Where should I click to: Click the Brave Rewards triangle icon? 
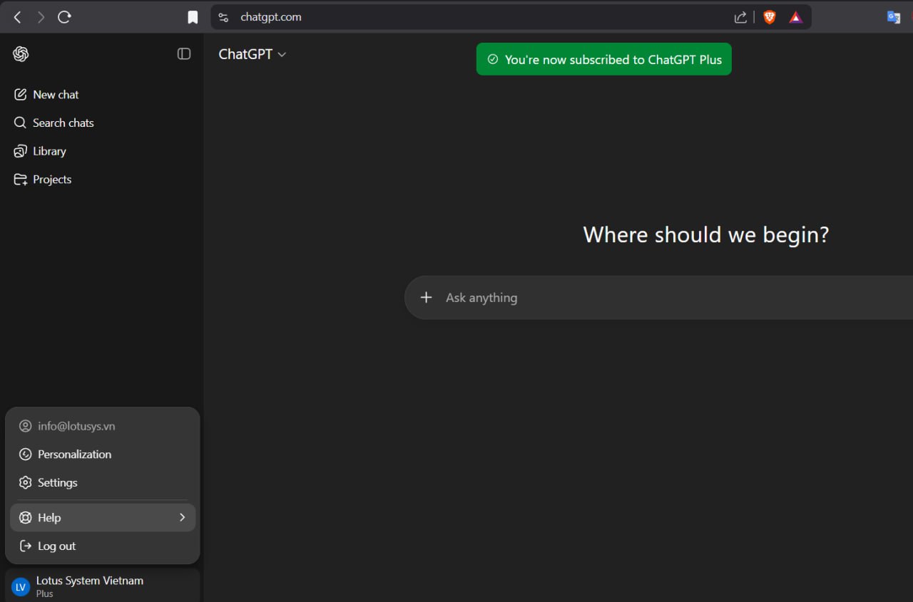795,17
